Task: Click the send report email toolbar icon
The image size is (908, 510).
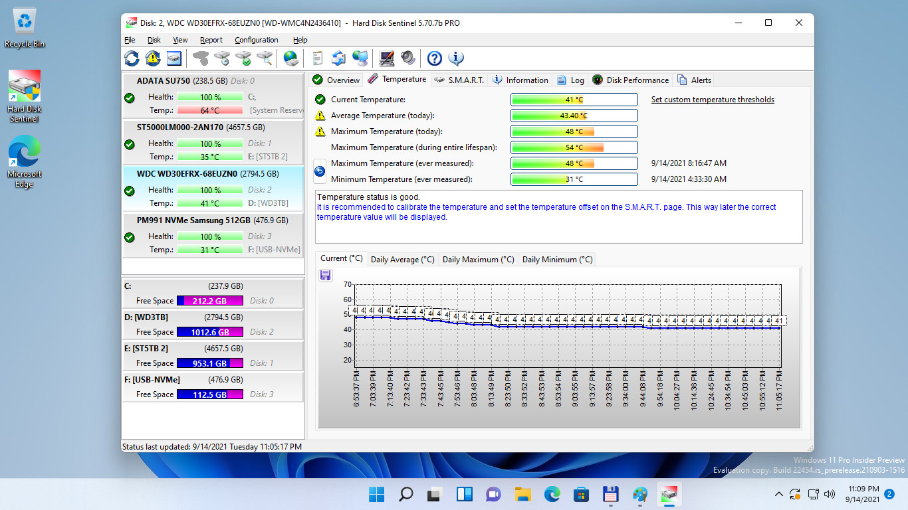Action: (338, 58)
